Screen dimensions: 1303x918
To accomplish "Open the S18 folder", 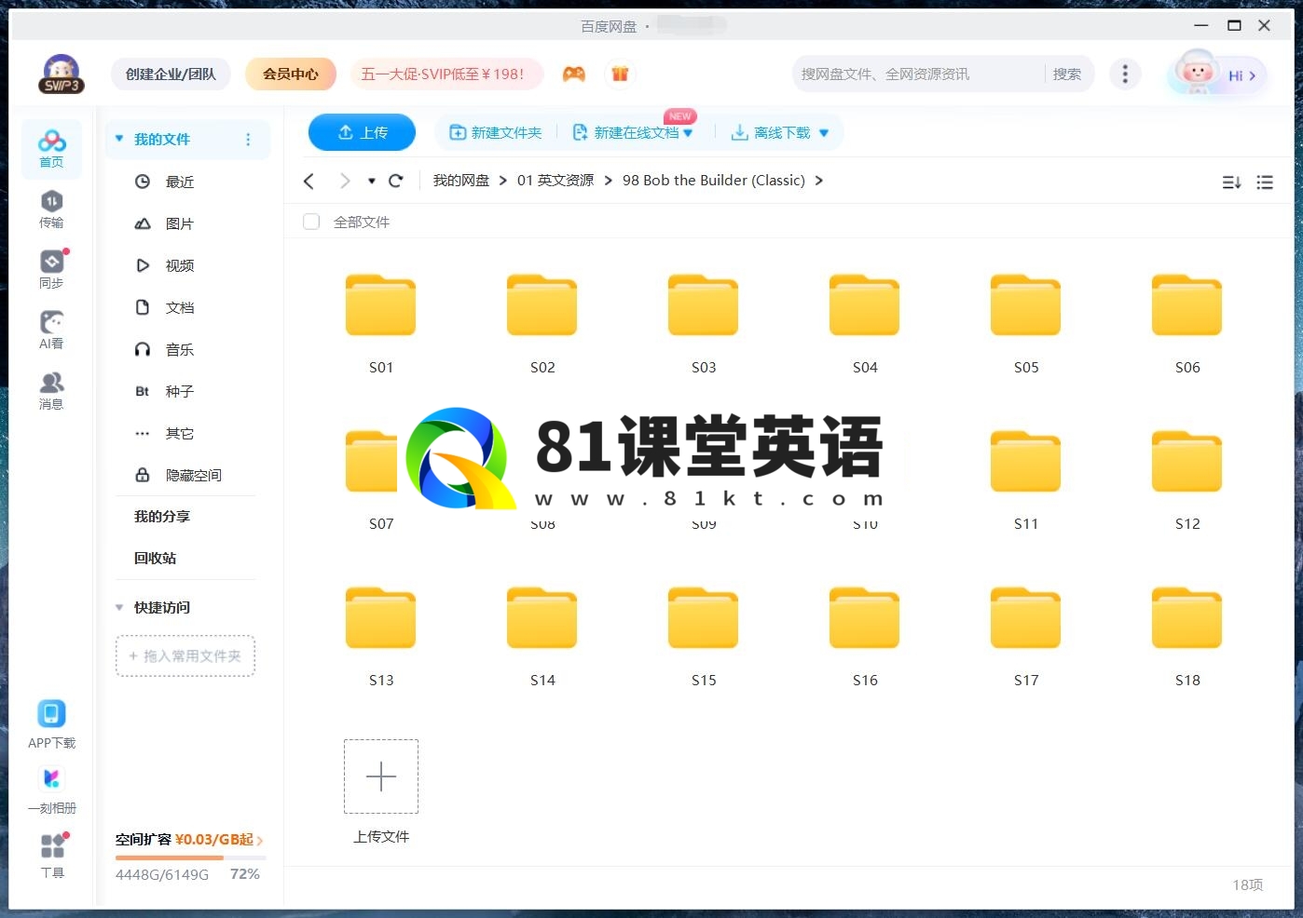I will (x=1187, y=636).
